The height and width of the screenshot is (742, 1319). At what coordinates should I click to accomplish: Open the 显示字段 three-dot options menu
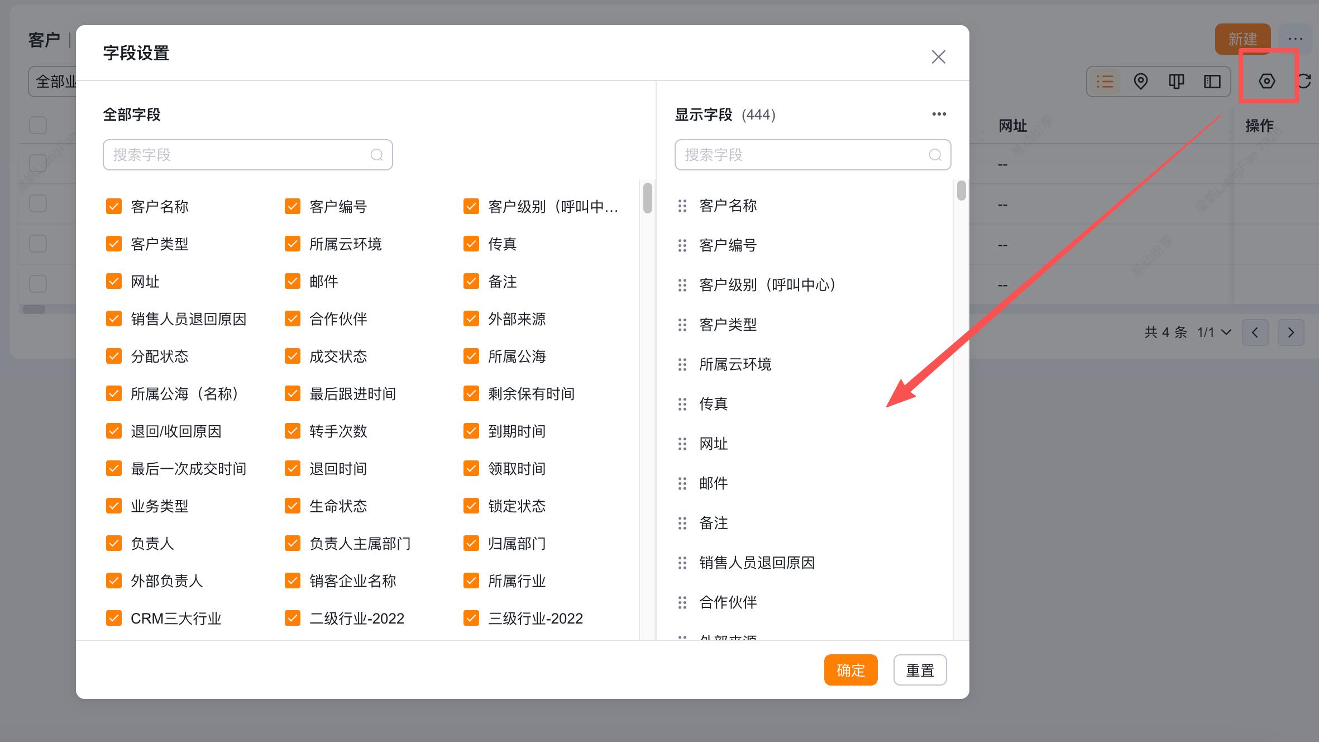click(939, 114)
